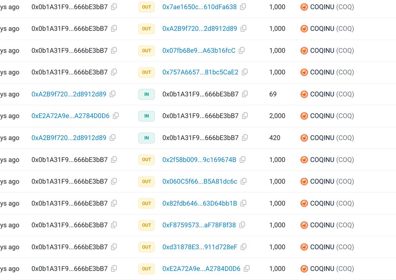
Task: Copy address 0x757A6657...81bc5CaE2
Action: tap(245, 72)
